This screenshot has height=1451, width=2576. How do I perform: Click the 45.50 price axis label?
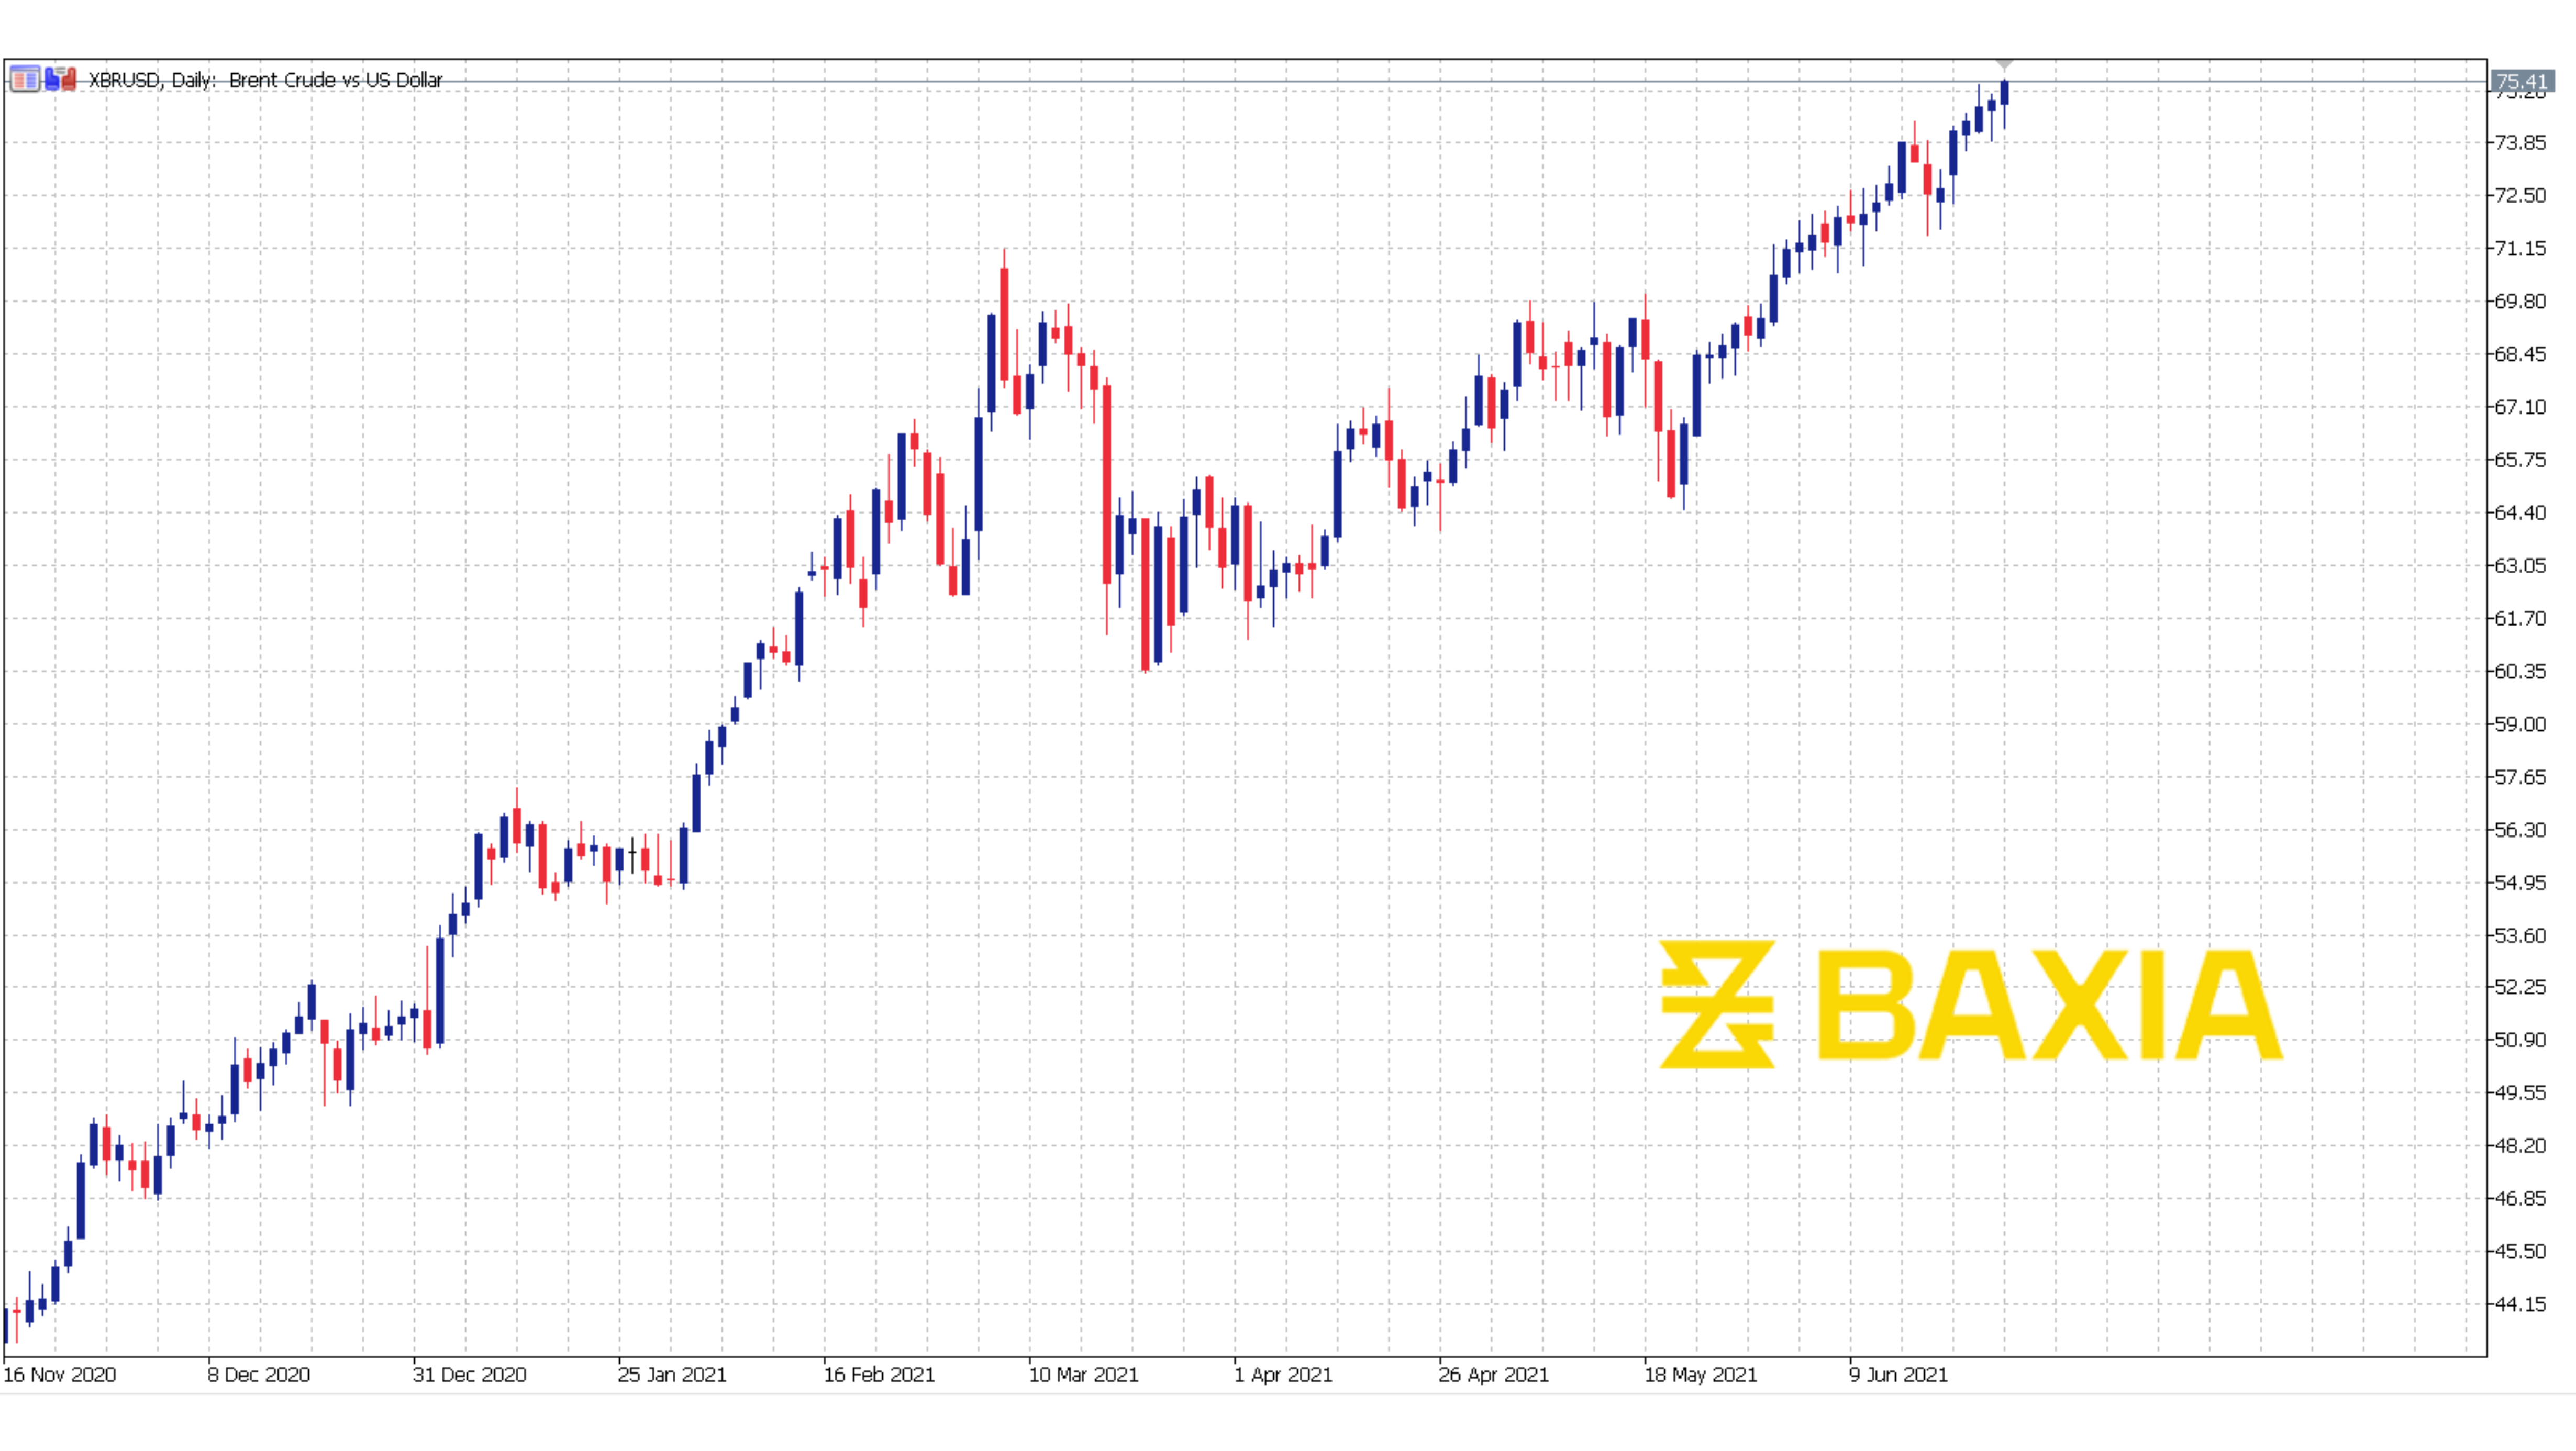point(2520,1251)
